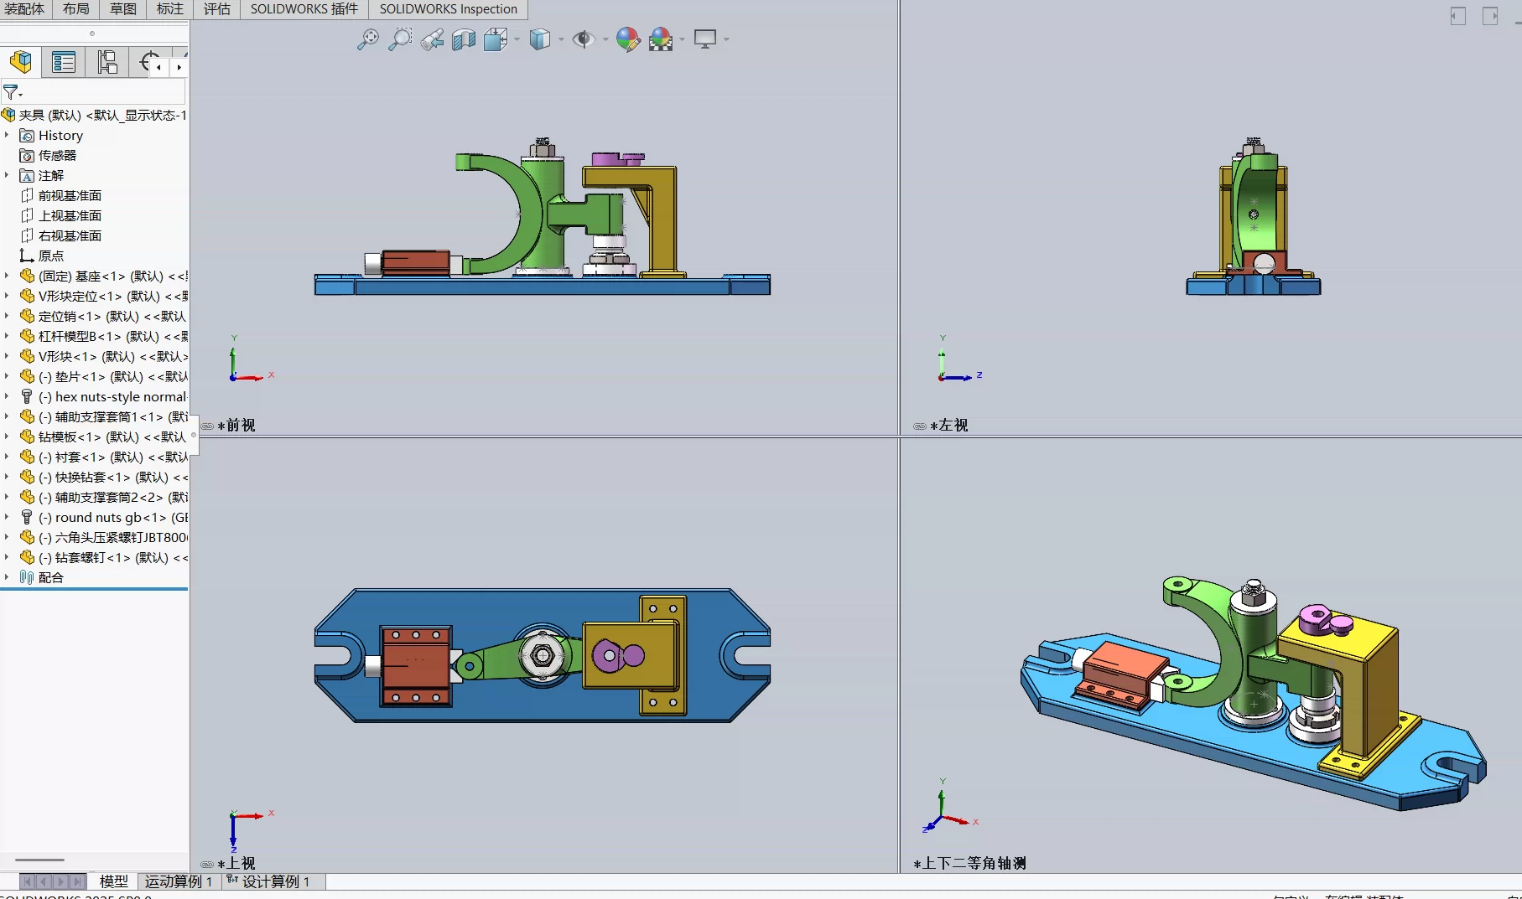Image resolution: width=1522 pixels, height=899 pixels.
Task: Expand the History tree node
Action: coord(7,135)
